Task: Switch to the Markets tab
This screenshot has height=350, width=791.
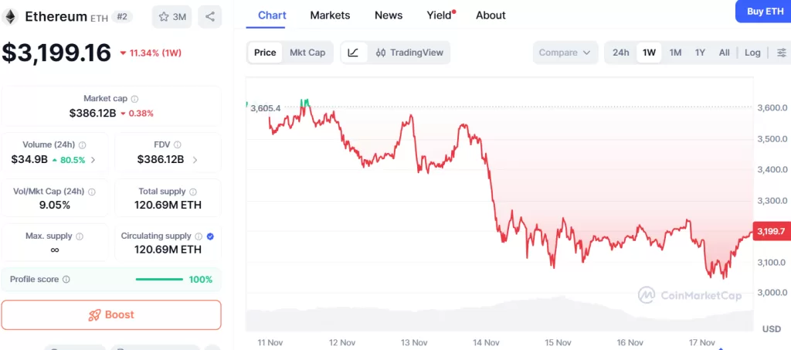Action: click(330, 15)
